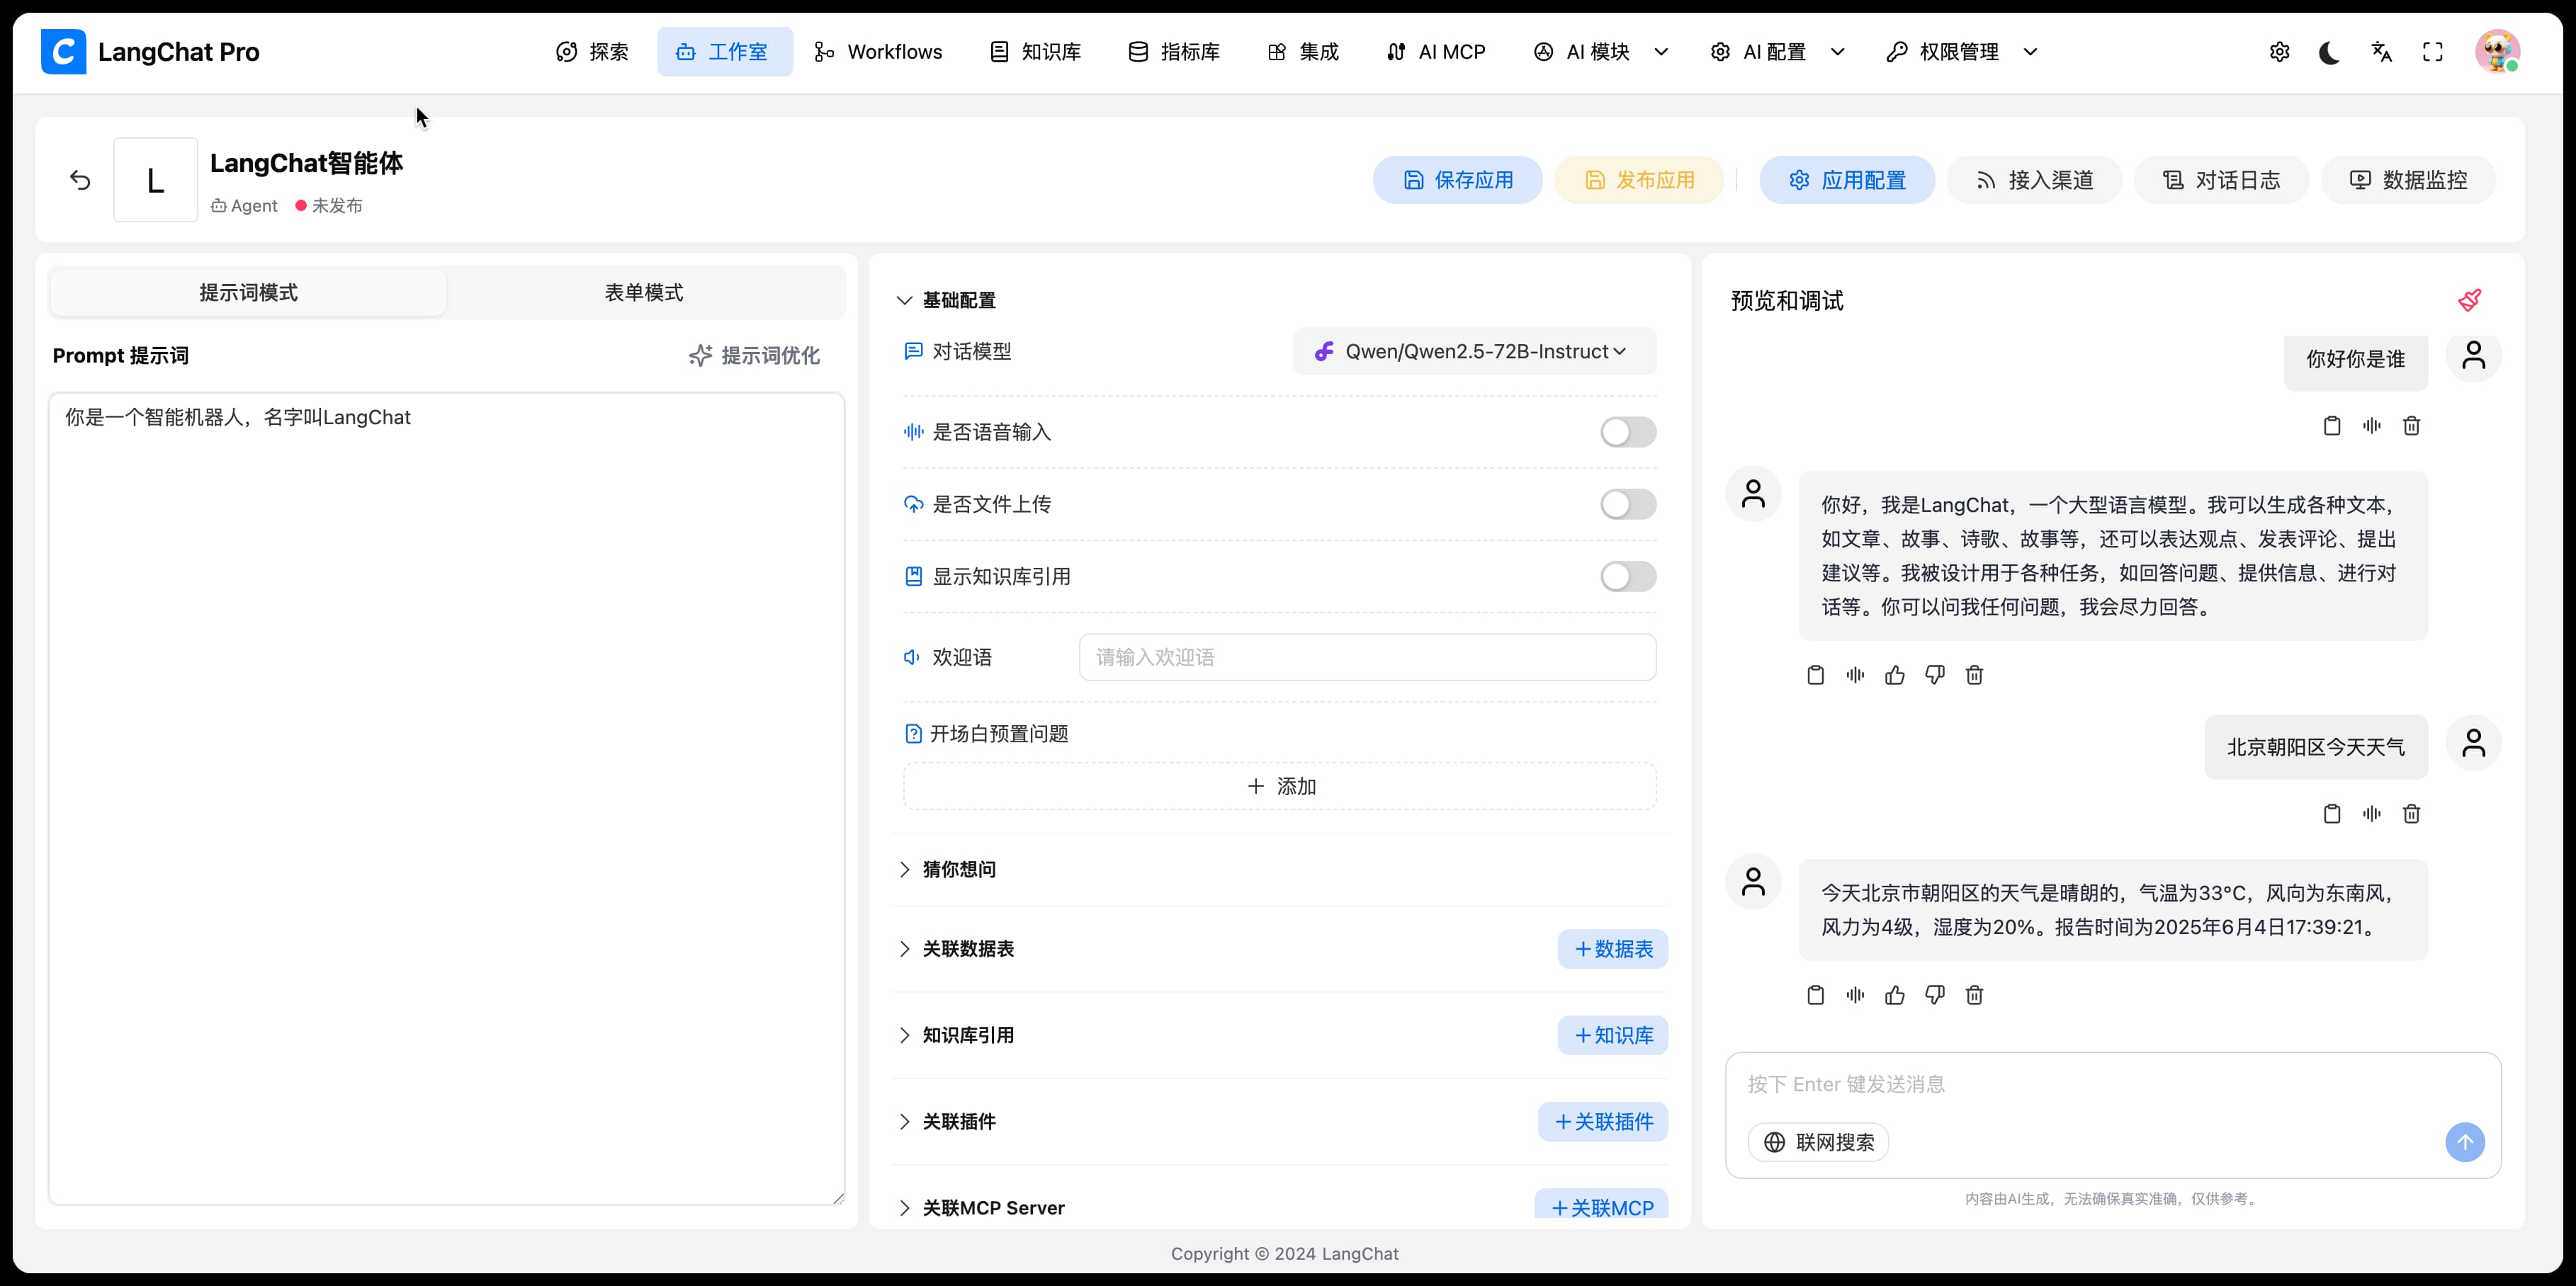This screenshot has height=1286, width=2576.
Task: Switch to dark mode via moon icon
Action: pyautogui.click(x=2329, y=52)
